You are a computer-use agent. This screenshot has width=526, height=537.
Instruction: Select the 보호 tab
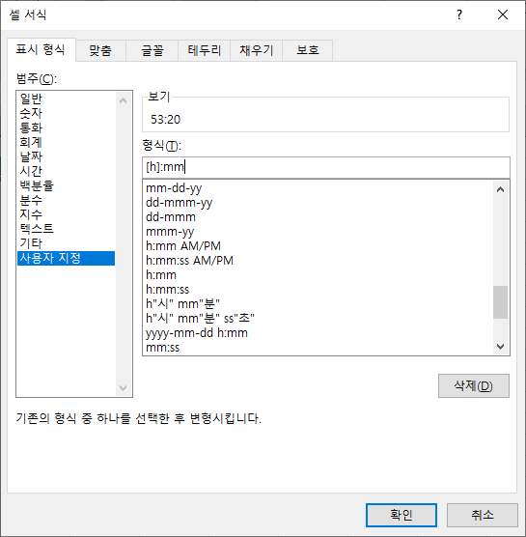click(307, 50)
